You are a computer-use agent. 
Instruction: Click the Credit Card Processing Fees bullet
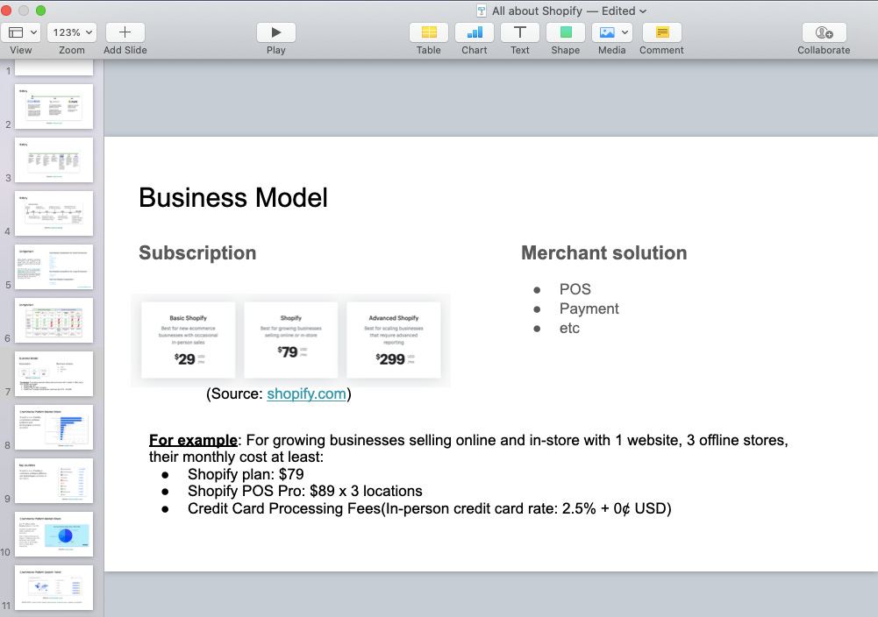pyautogui.click(x=430, y=508)
